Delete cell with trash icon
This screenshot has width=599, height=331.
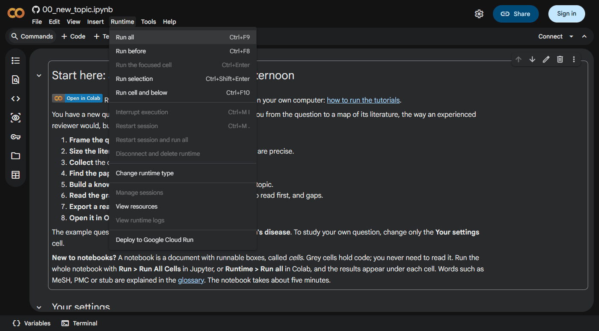pos(560,59)
